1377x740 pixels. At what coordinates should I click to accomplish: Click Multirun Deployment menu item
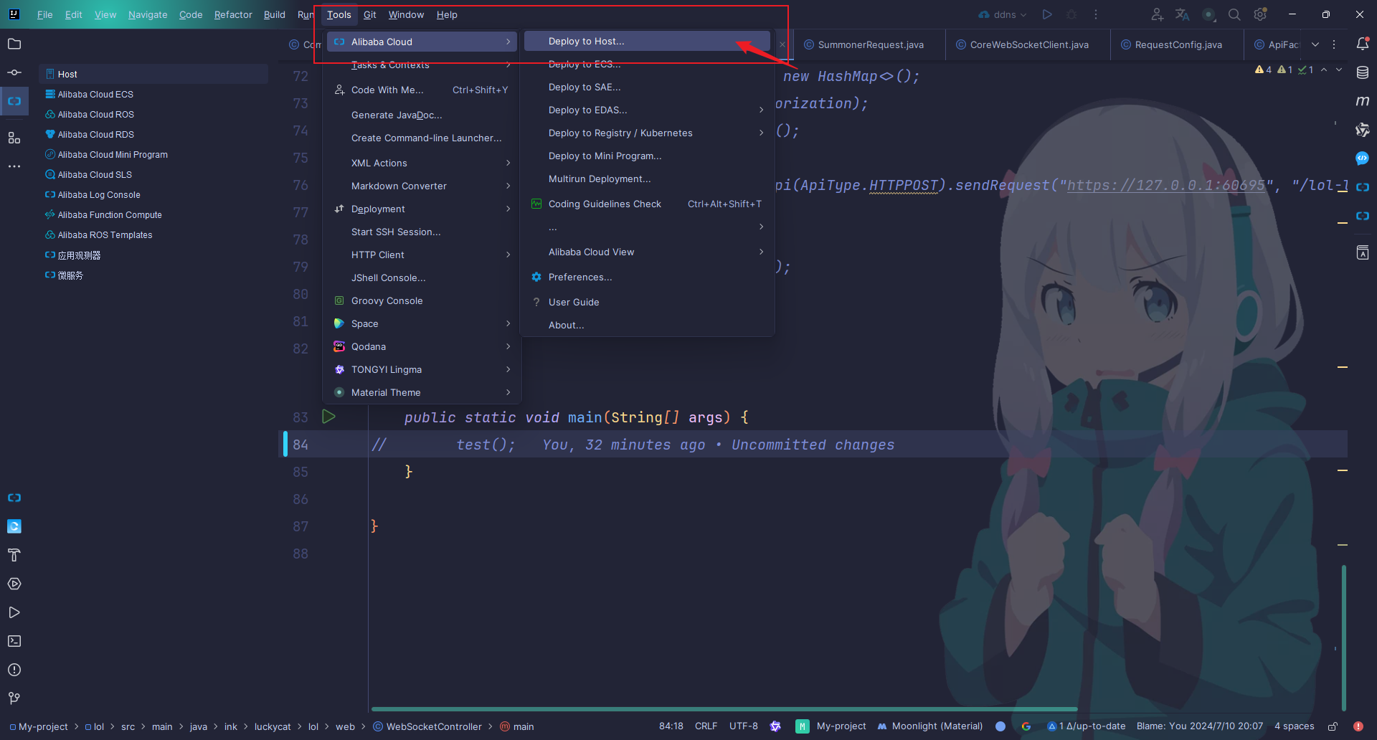coord(648,179)
